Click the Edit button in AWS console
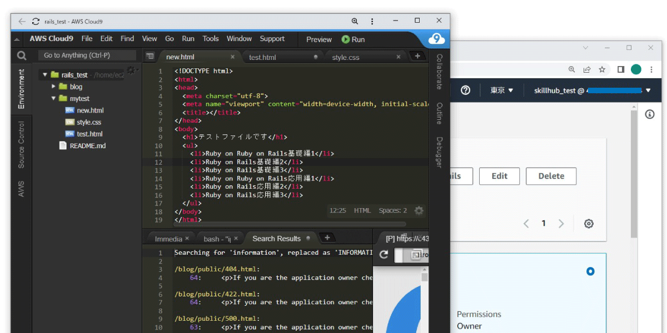The height and width of the screenshot is (333, 667). [499, 176]
